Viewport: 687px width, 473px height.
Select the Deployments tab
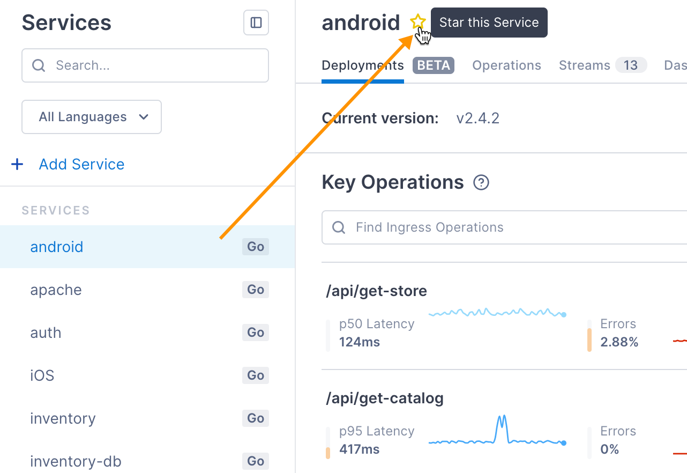363,65
